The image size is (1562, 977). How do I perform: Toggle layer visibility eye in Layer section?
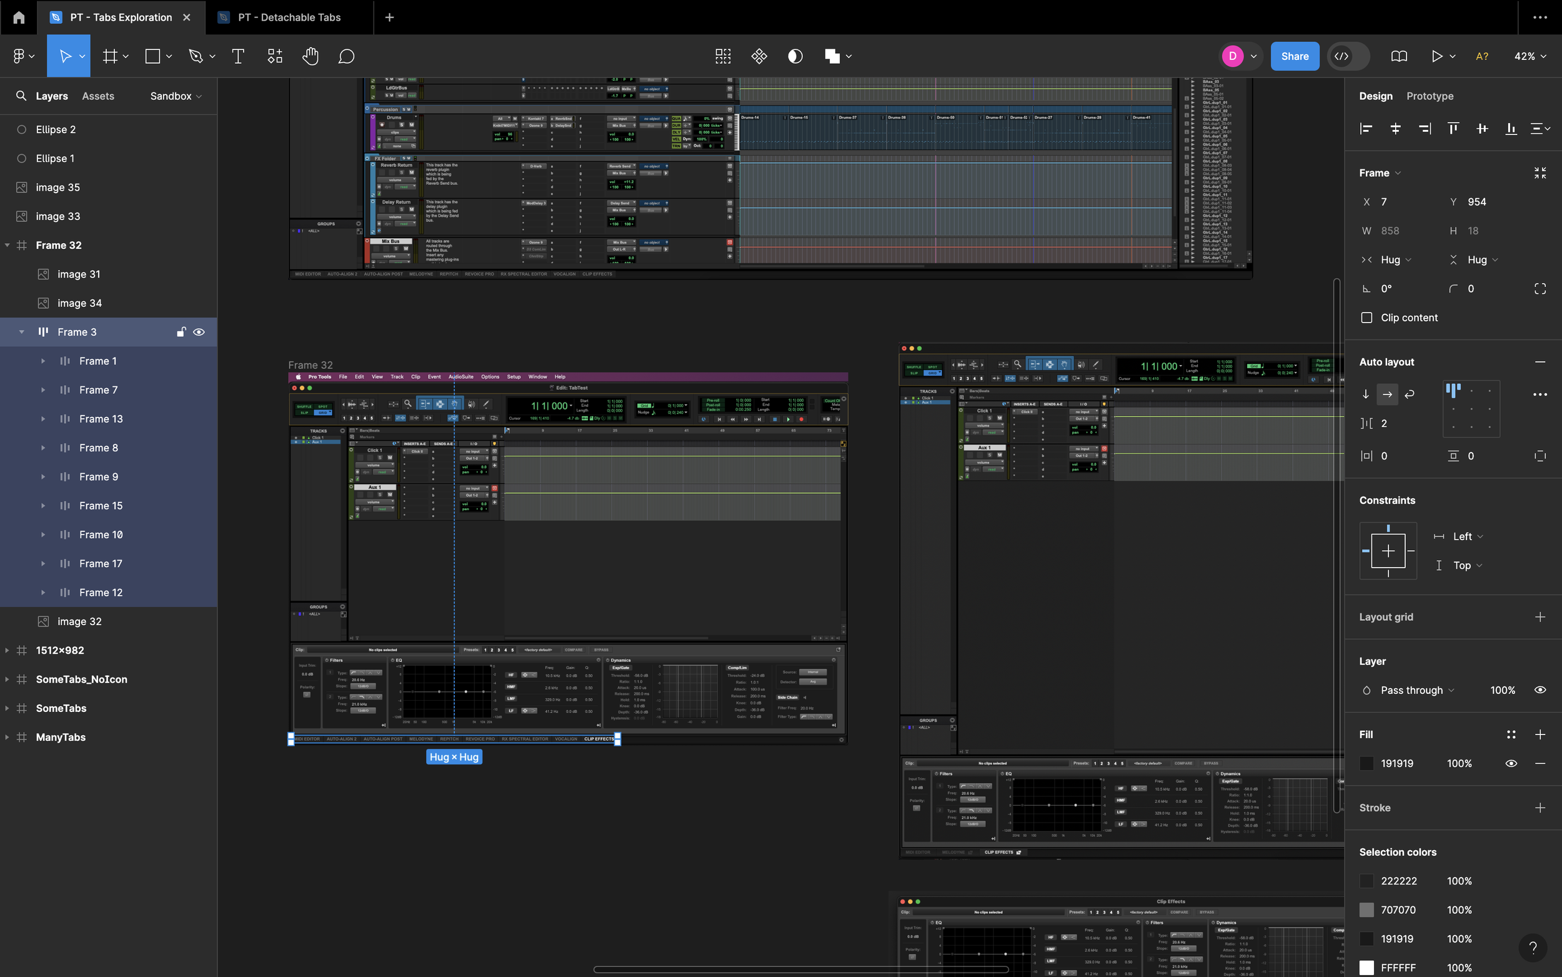coord(1540,690)
